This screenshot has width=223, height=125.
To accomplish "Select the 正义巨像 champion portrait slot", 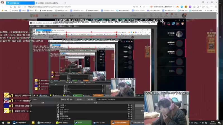I will coord(179,34).
